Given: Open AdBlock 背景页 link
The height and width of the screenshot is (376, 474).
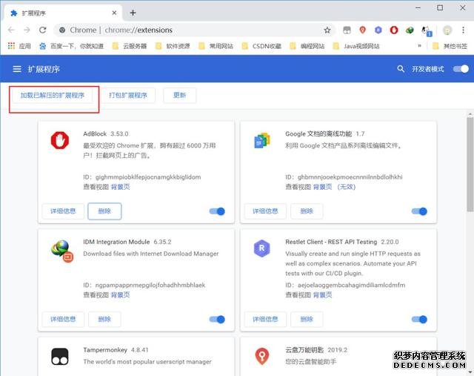Looking at the screenshot, I should tap(120, 187).
